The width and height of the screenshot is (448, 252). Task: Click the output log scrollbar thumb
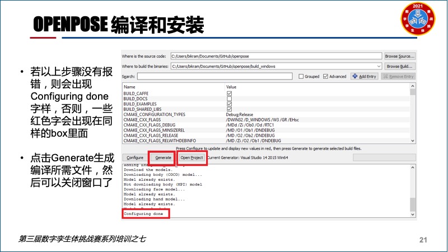[413, 204]
